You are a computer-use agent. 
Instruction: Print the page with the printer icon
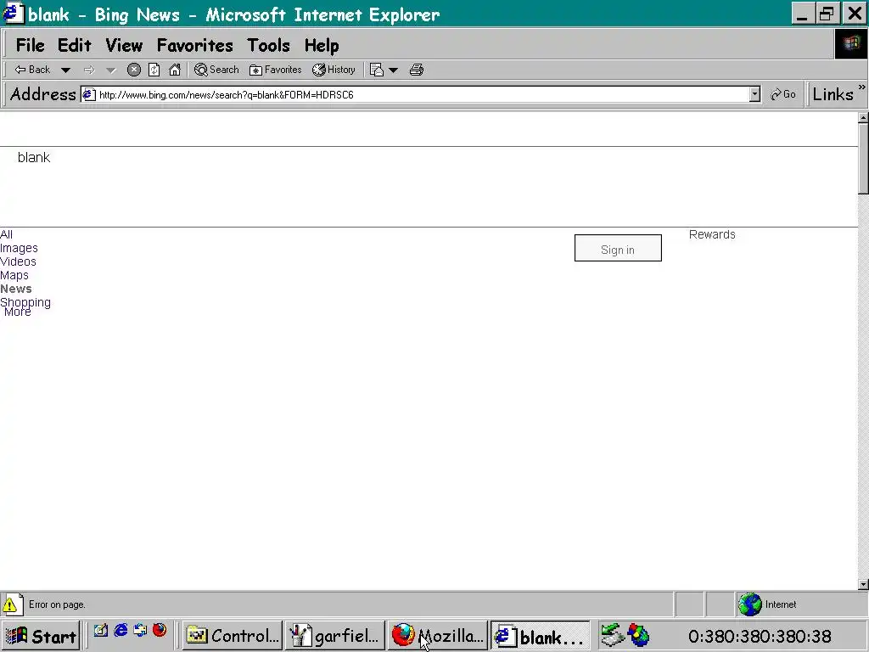point(416,70)
